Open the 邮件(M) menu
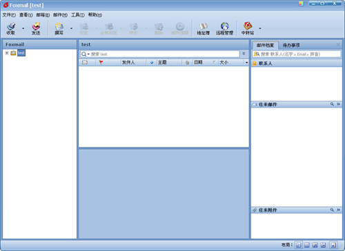345x251 pixels. click(60, 15)
